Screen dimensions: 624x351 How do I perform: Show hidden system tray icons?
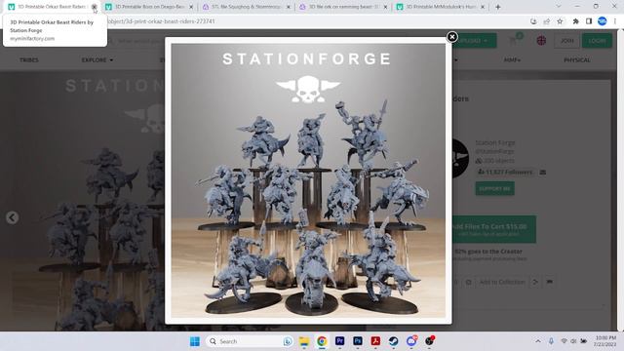[537, 341]
